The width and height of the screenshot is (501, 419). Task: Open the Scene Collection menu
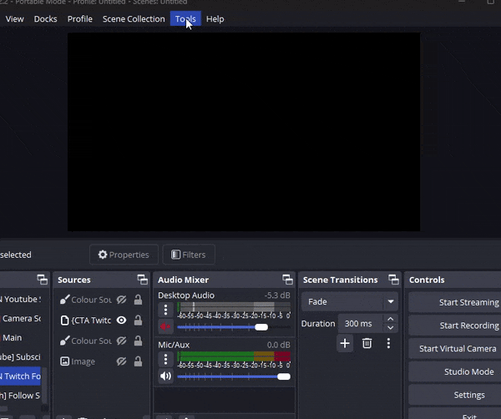coord(134,18)
